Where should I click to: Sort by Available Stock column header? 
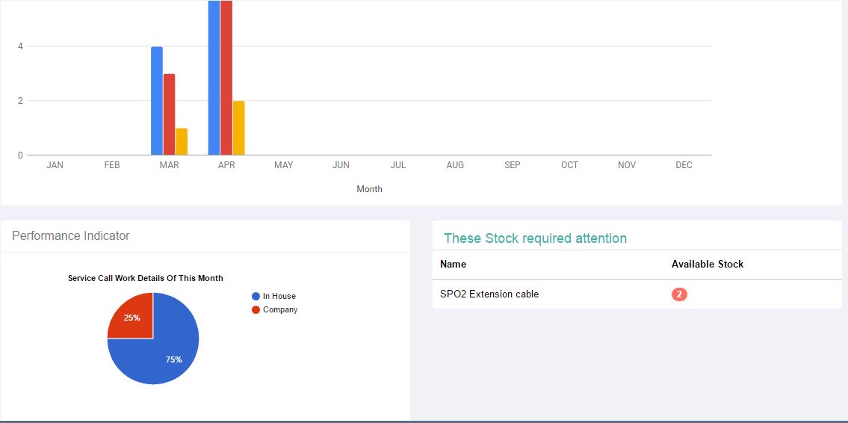pos(708,265)
